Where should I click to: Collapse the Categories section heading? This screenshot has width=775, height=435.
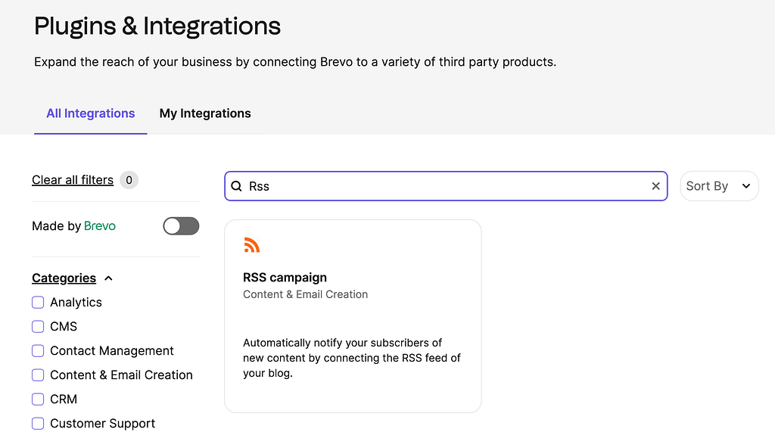pos(64,278)
